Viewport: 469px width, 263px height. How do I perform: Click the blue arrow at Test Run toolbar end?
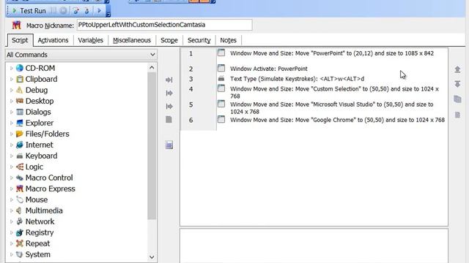100,11
